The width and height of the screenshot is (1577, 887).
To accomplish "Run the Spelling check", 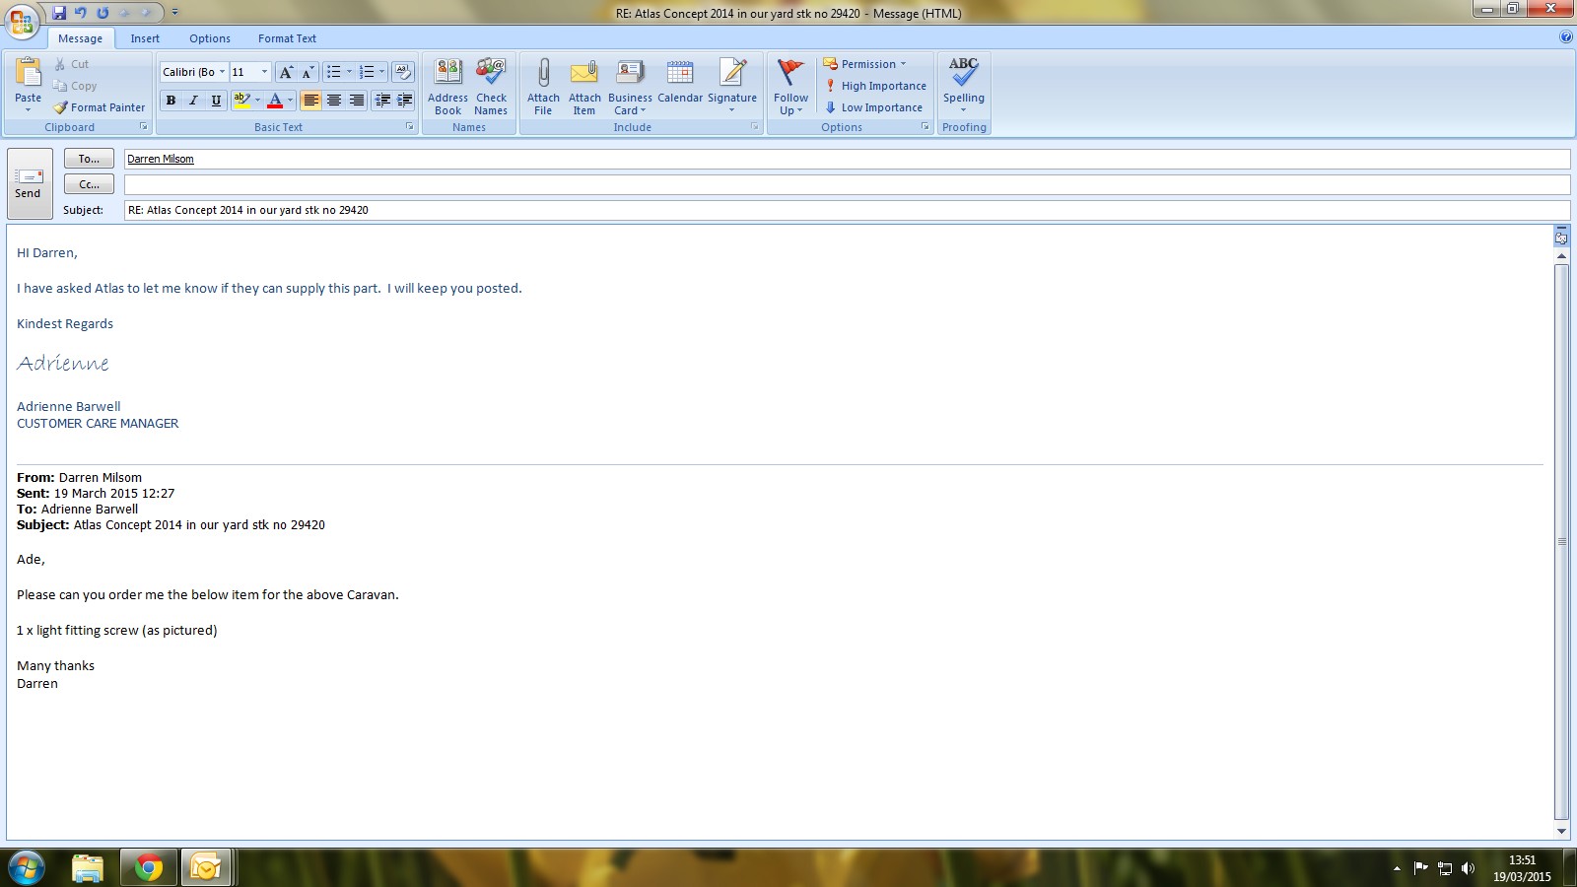I will (964, 85).
